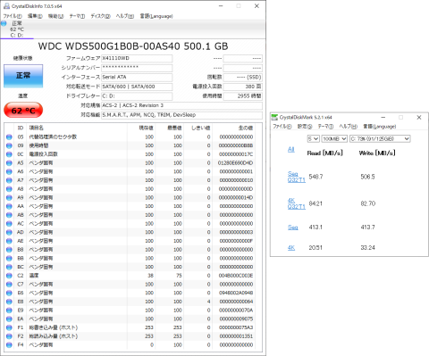Click status circle for SMART row 09
429x356 pixels.
9,145
